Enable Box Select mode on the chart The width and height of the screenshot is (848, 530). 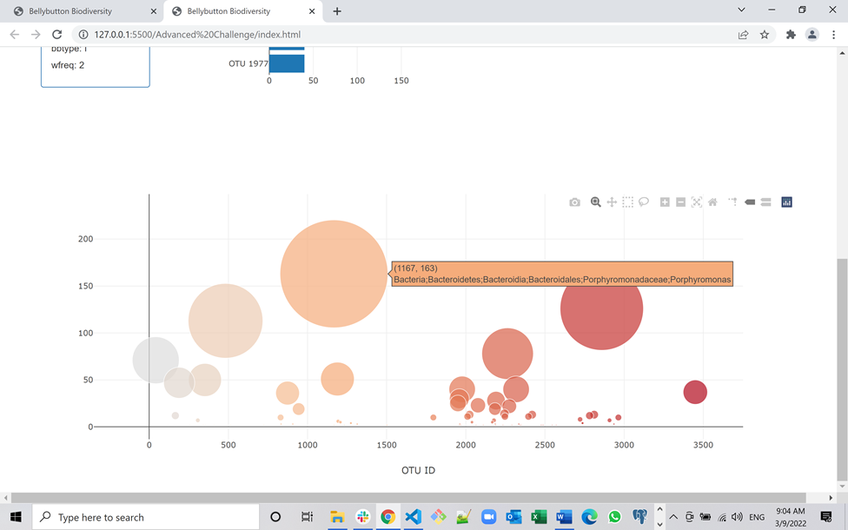click(626, 202)
